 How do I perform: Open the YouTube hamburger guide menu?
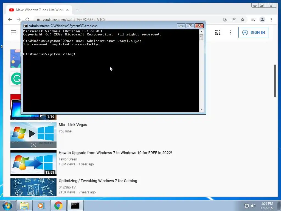pyautogui.click(x=14, y=32)
